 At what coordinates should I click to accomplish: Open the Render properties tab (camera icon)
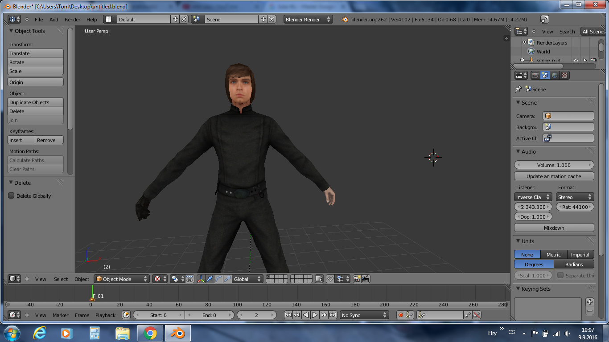[x=535, y=75]
